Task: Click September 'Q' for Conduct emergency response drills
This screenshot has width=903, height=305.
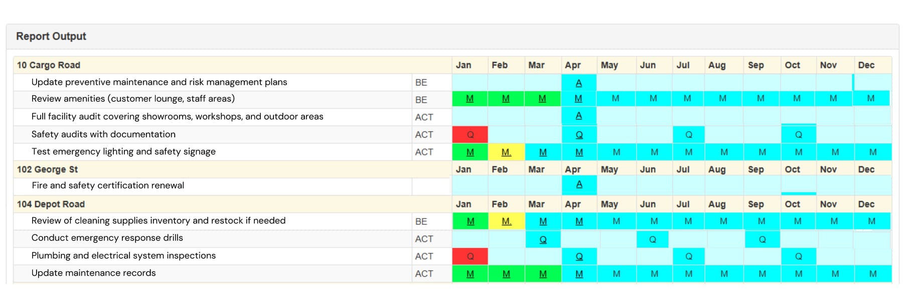Action: [763, 240]
